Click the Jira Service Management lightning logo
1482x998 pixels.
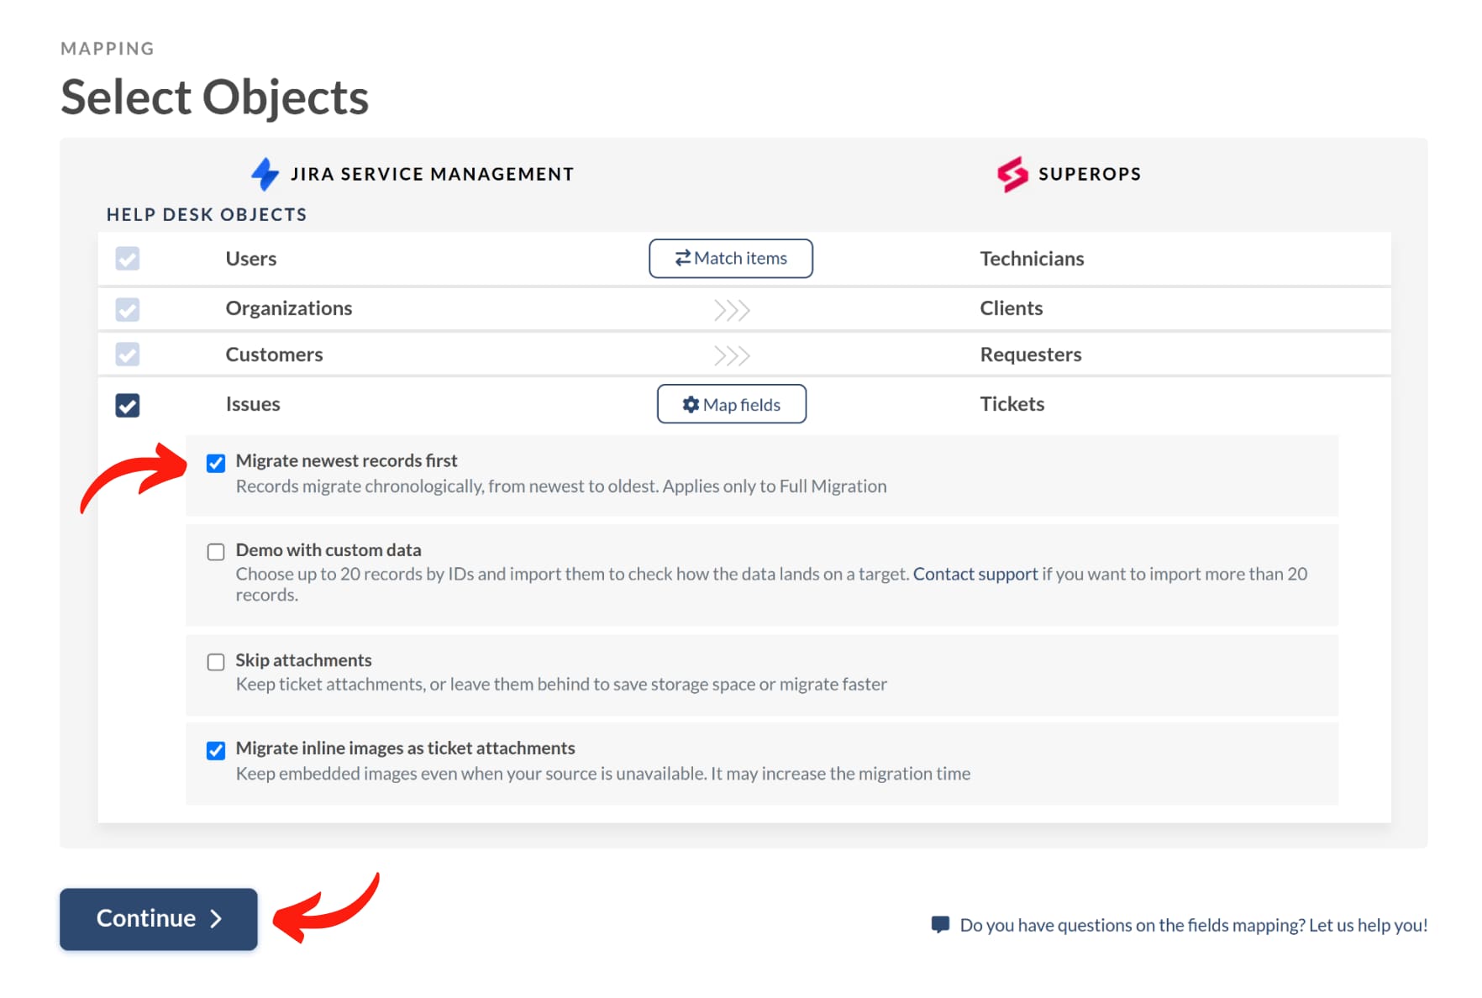coord(265,174)
